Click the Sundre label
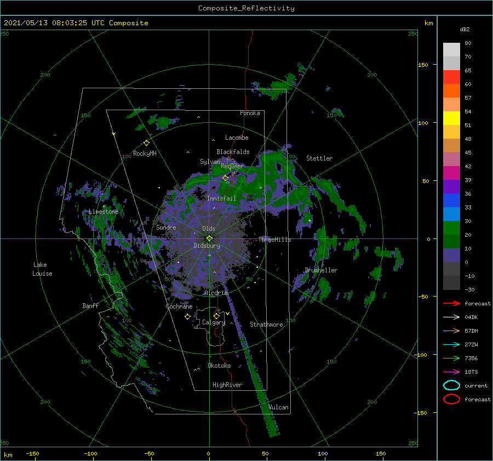This screenshot has width=493, height=461. 166,227
